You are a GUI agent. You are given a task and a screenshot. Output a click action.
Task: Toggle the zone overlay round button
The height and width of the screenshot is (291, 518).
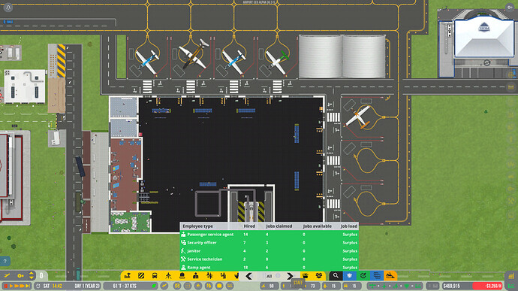177,286
